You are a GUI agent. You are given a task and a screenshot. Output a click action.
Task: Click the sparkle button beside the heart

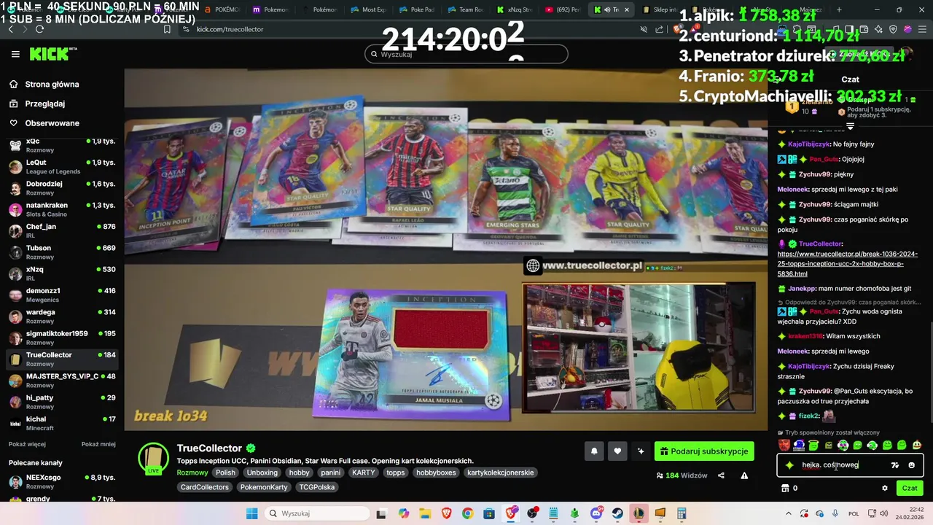coord(641,451)
